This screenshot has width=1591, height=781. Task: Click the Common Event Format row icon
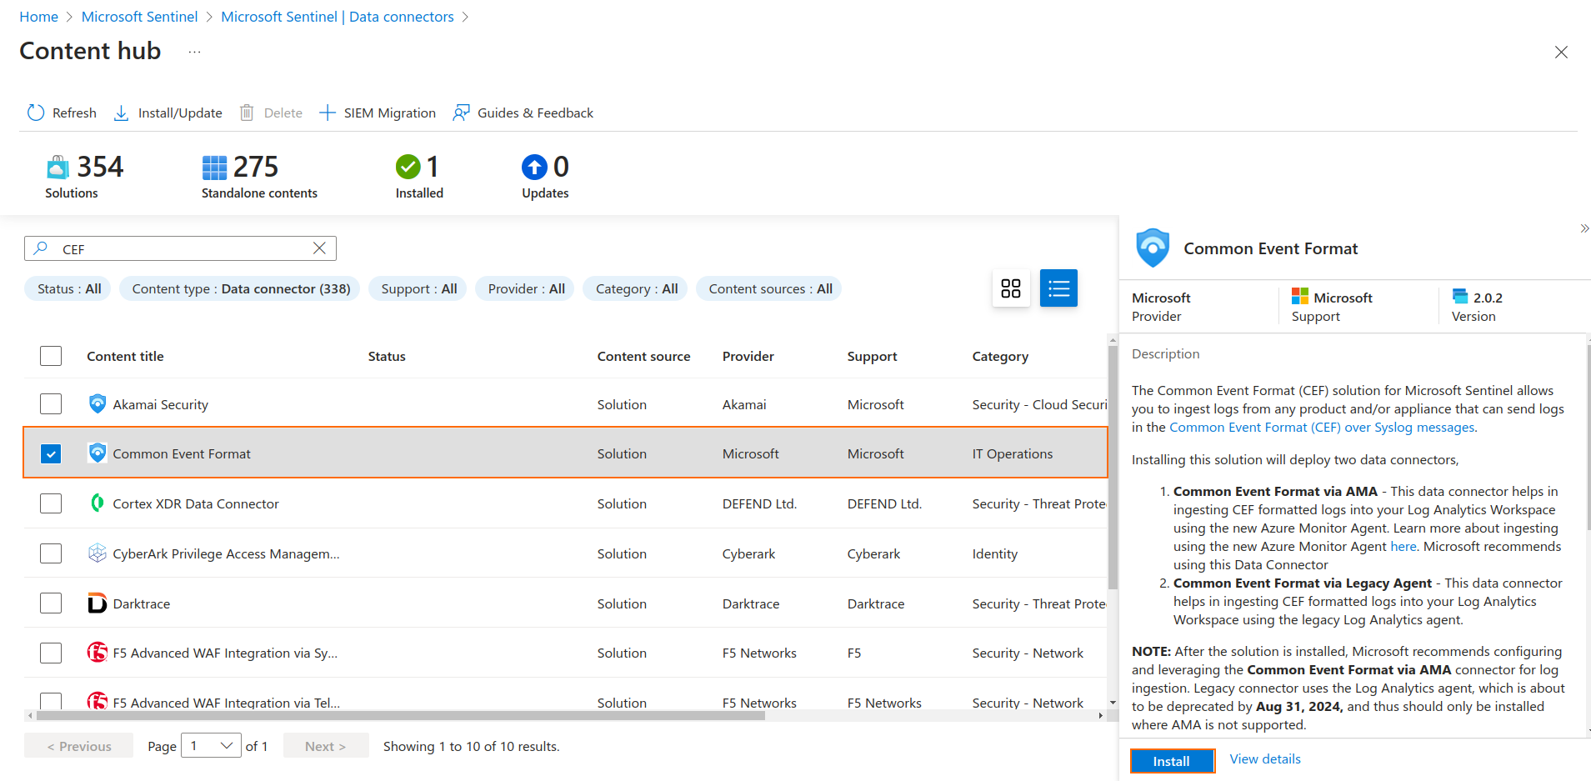coord(98,453)
